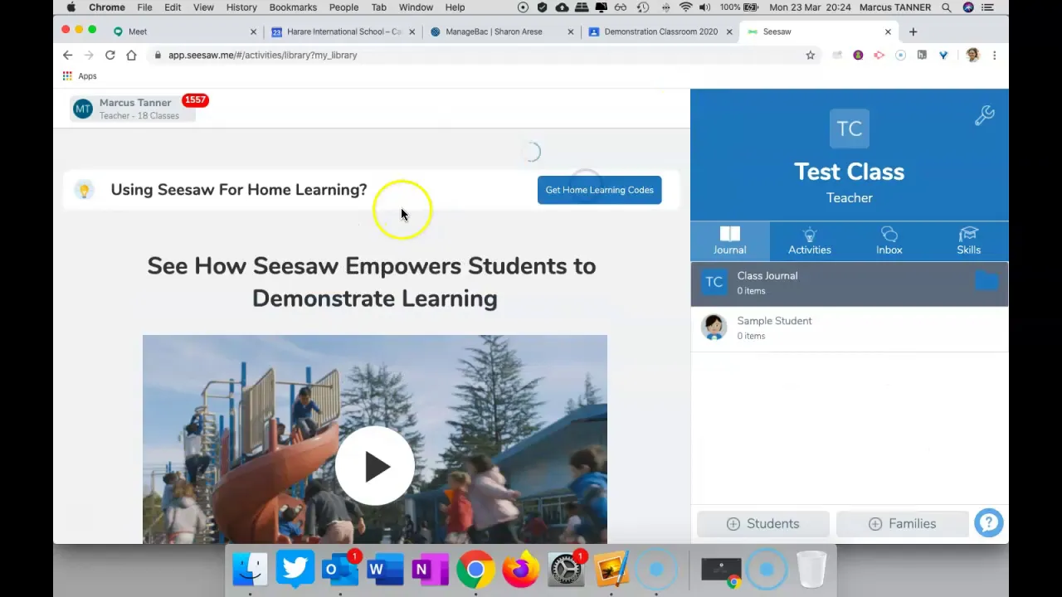This screenshot has width=1062, height=597.
Task: Open the Skills tab
Action: click(x=968, y=240)
